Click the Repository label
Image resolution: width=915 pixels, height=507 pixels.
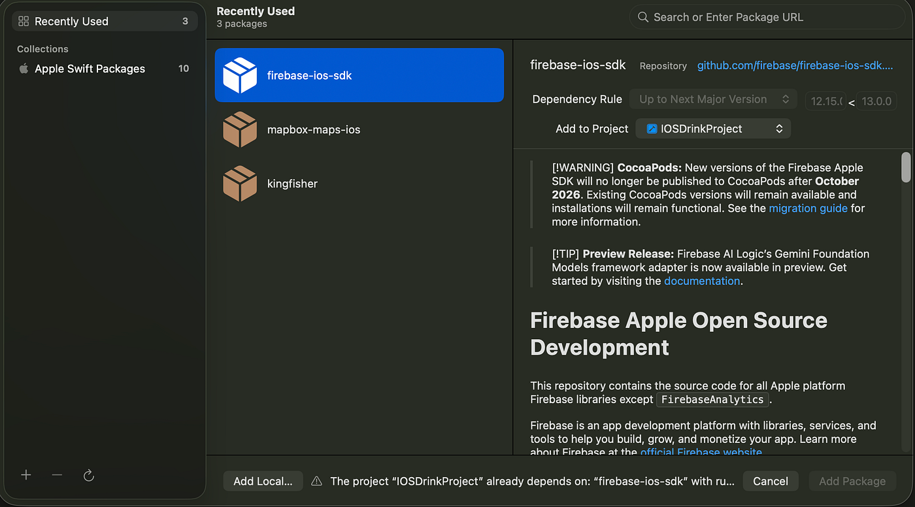pyautogui.click(x=663, y=66)
